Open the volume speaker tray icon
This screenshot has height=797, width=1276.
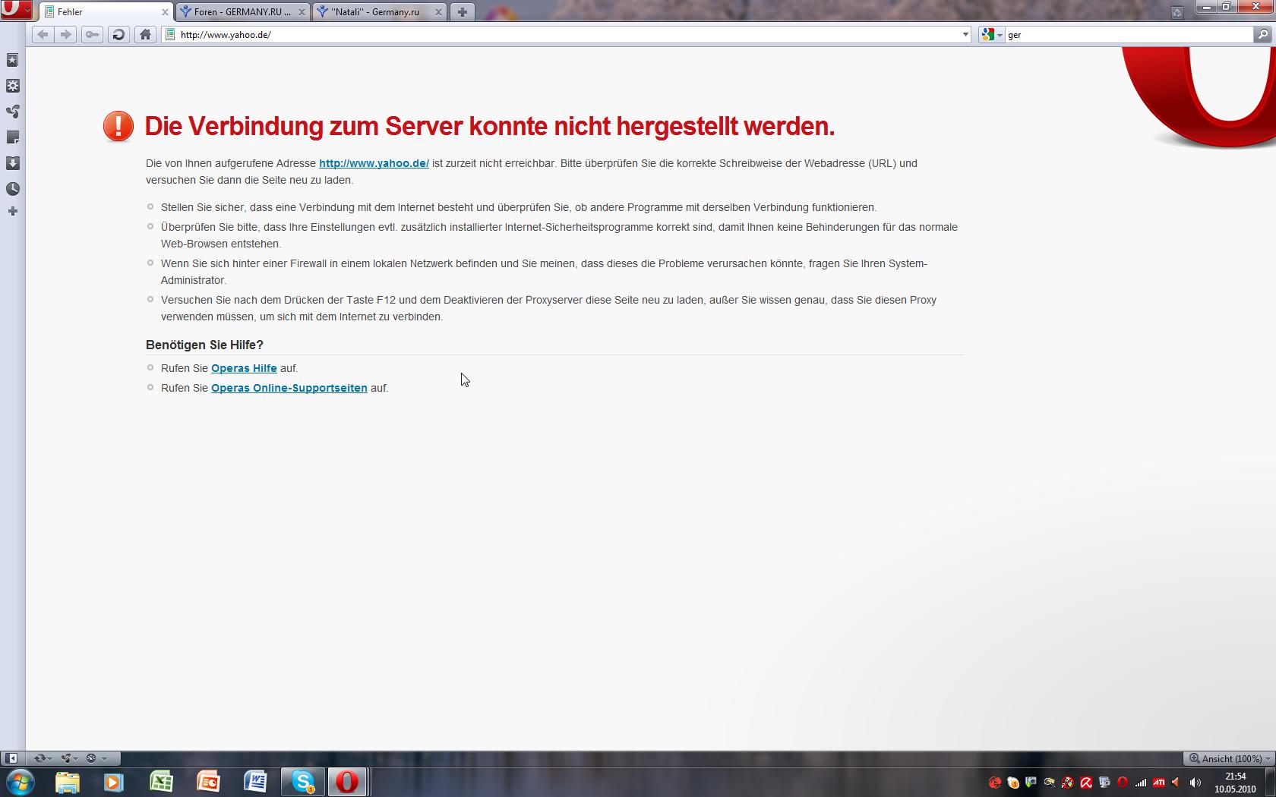tap(1195, 783)
